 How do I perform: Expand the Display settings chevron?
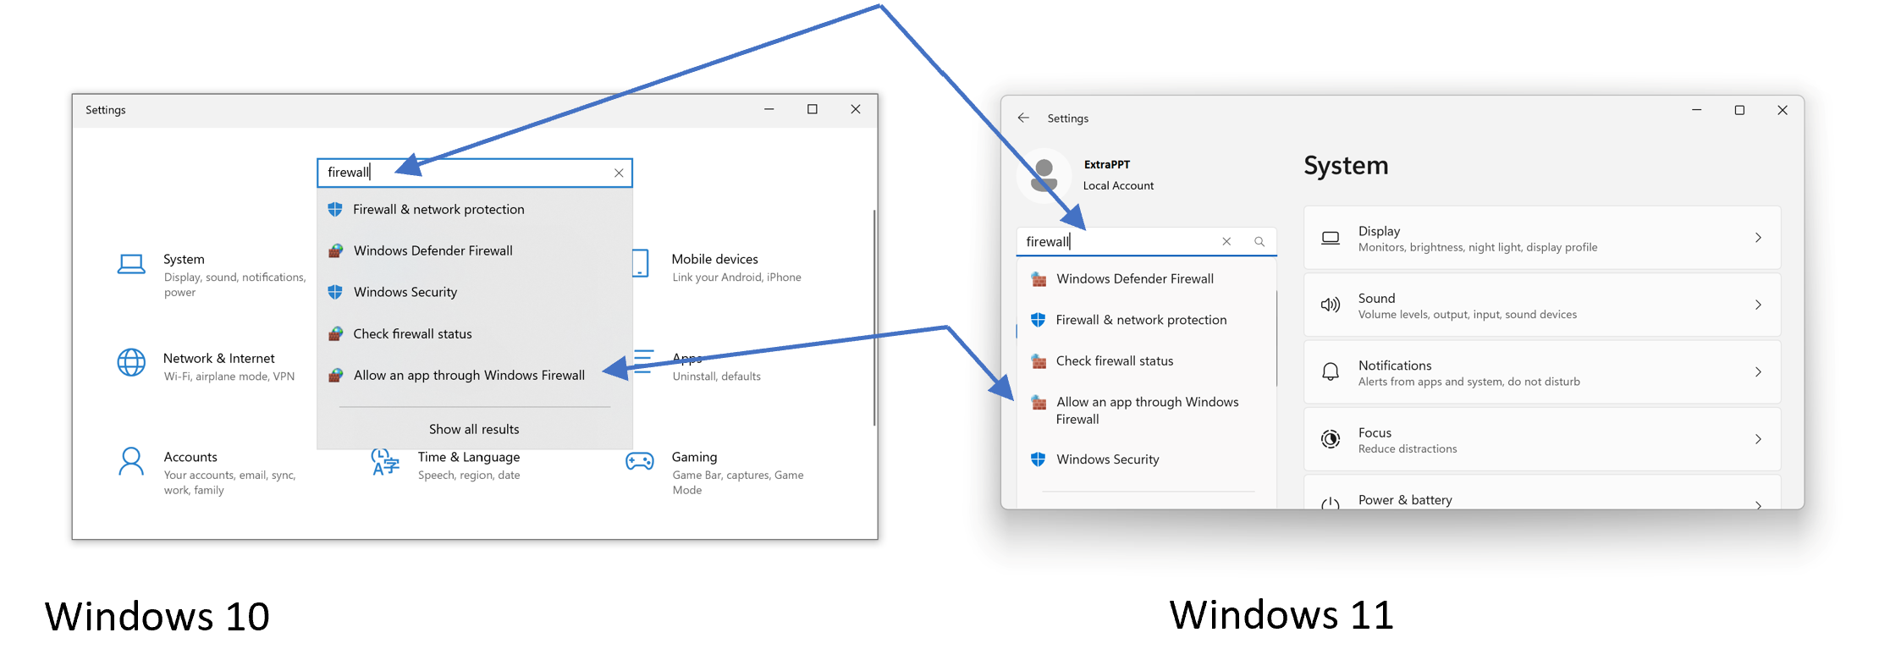(x=1758, y=238)
